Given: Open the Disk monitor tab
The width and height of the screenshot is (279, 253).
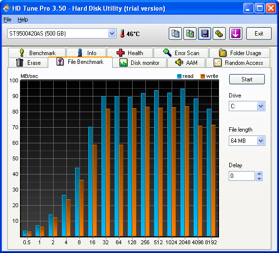Looking at the screenshot, I should [139, 62].
